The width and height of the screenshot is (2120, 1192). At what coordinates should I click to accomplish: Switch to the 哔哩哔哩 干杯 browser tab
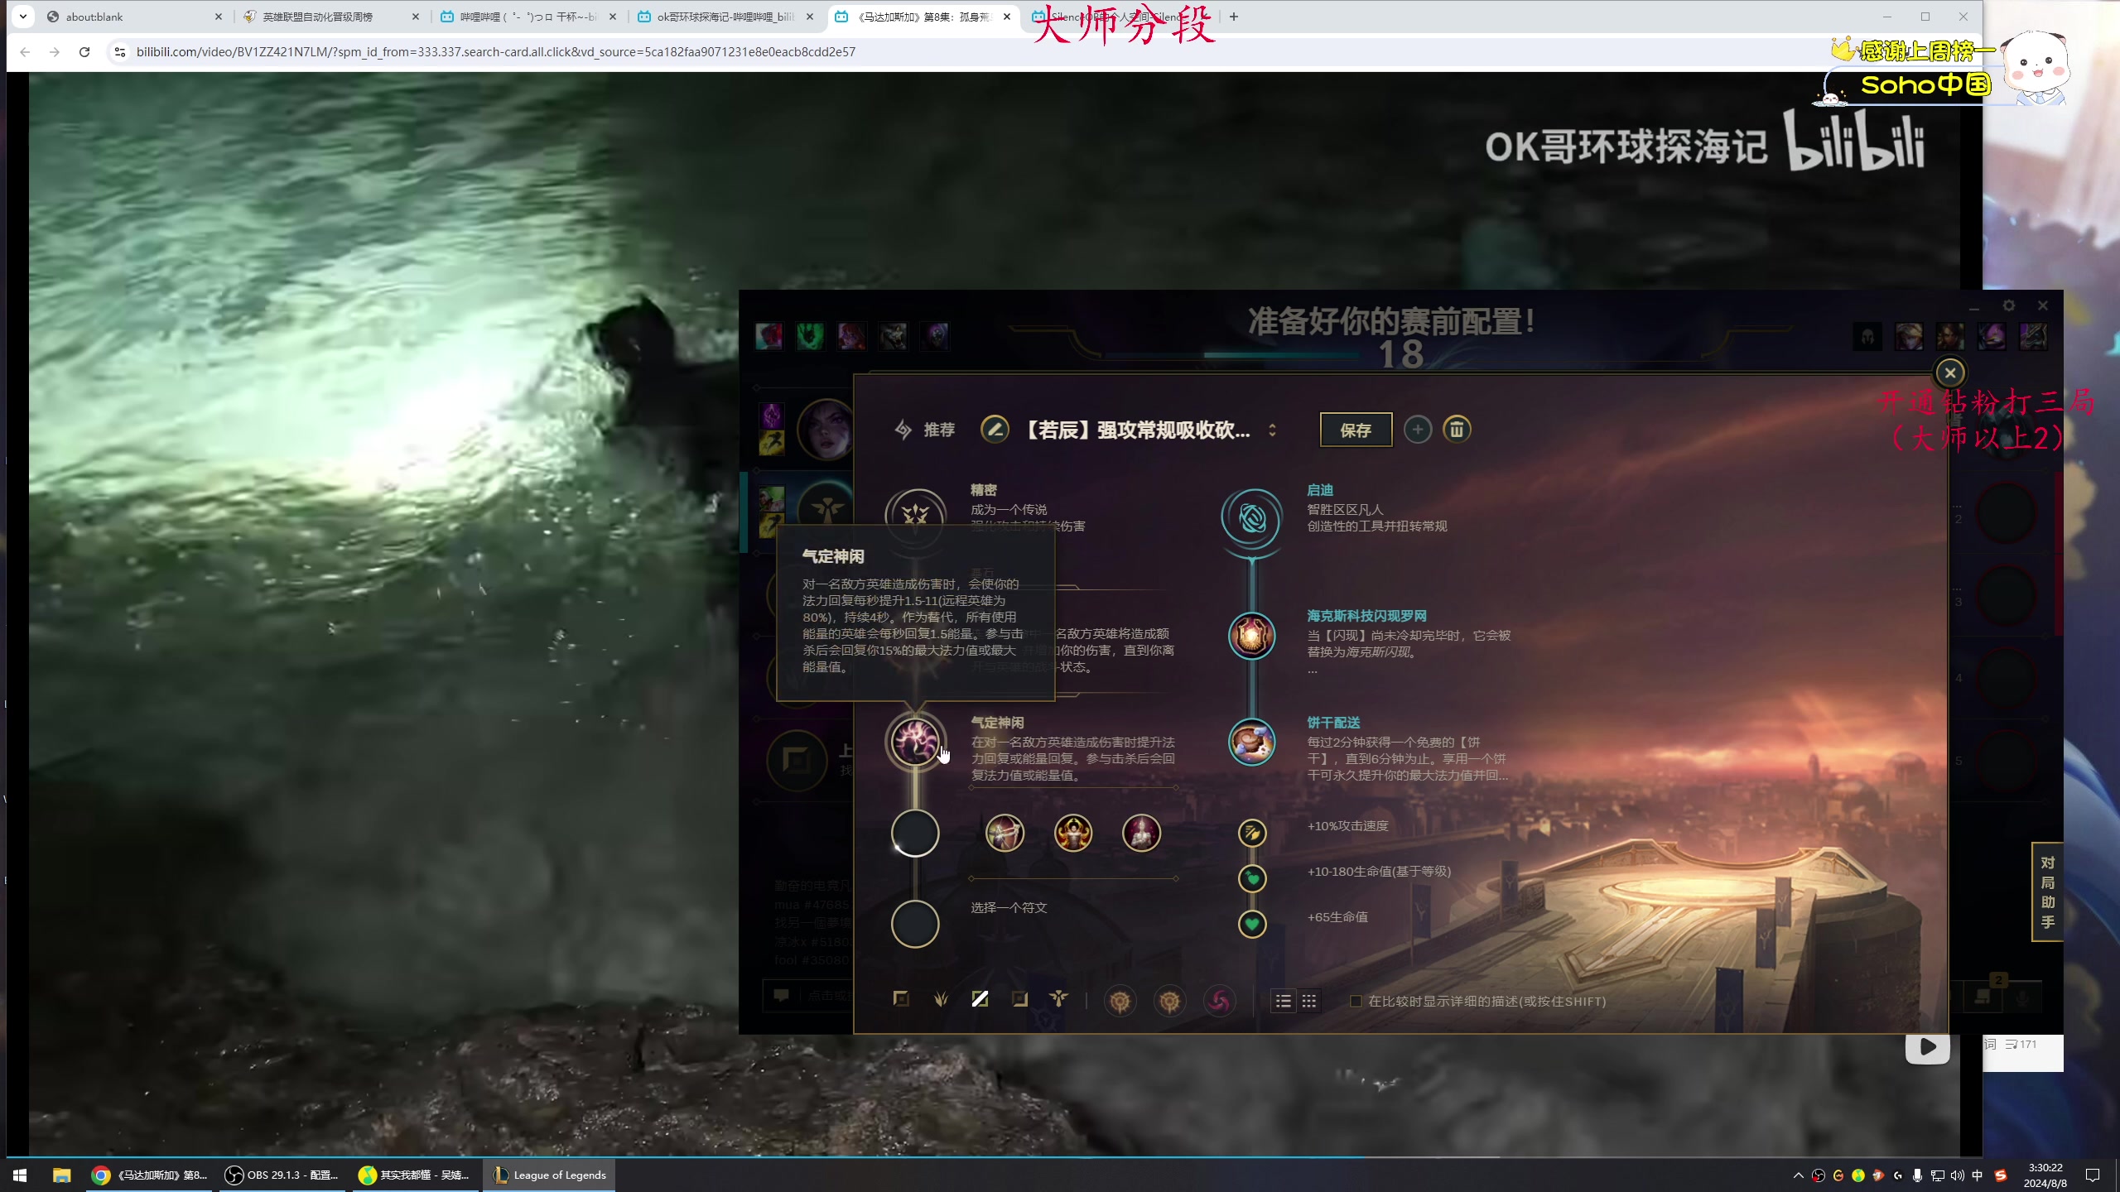point(528,17)
